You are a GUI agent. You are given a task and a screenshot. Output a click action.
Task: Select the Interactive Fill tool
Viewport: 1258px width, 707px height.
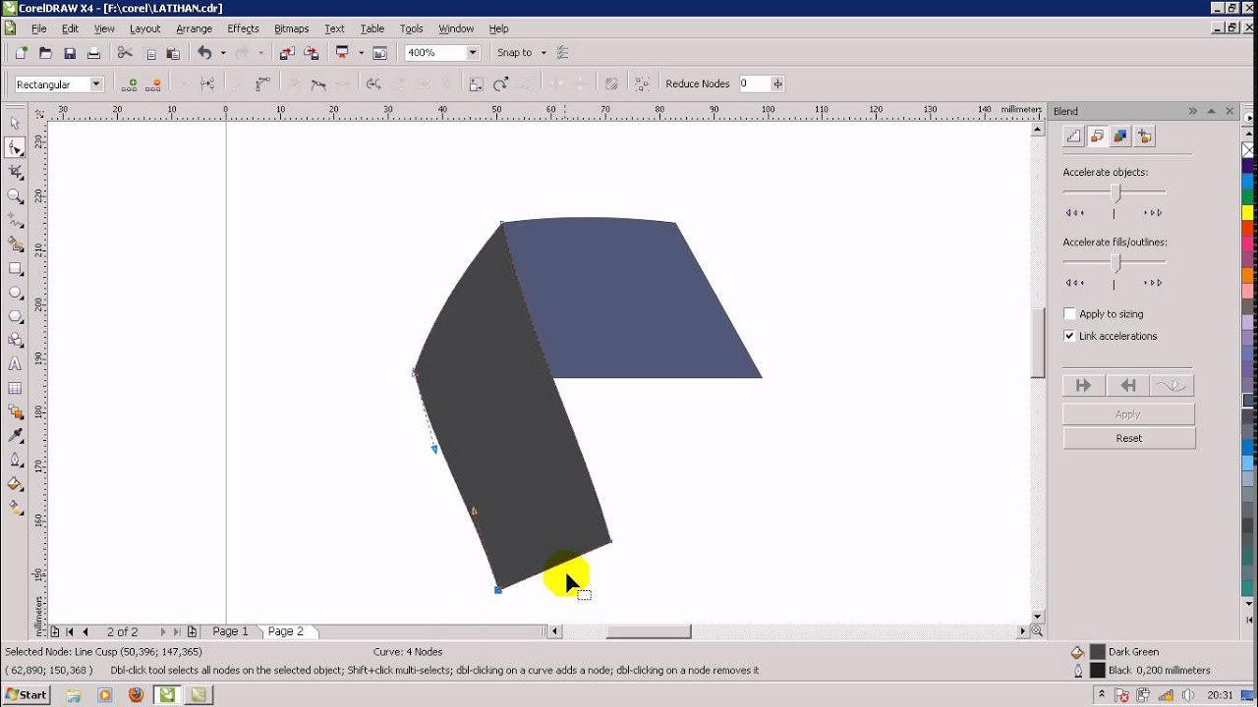15,508
